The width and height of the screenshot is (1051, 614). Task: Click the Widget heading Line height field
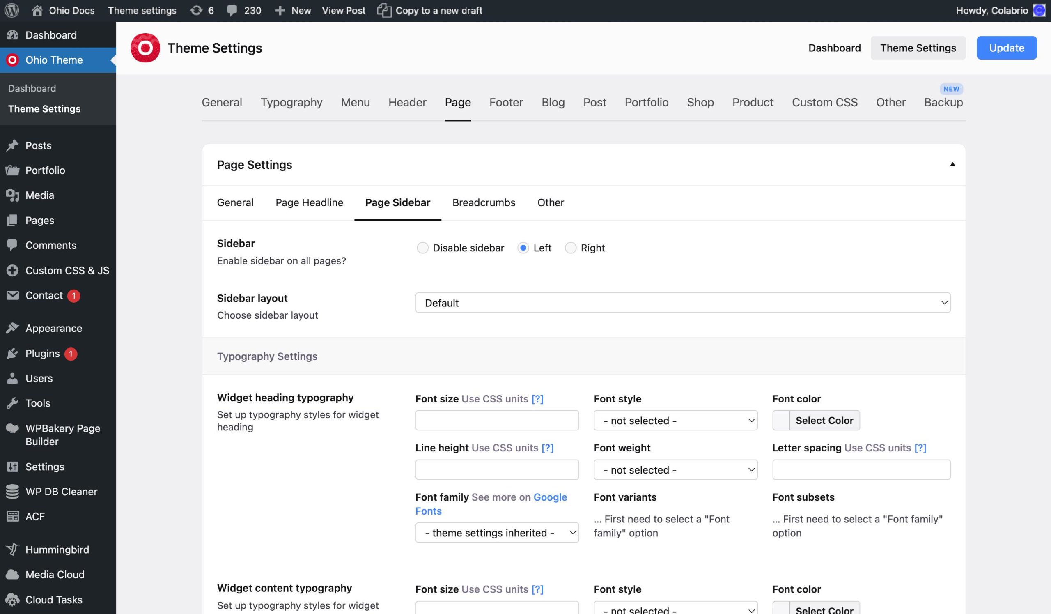497,470
